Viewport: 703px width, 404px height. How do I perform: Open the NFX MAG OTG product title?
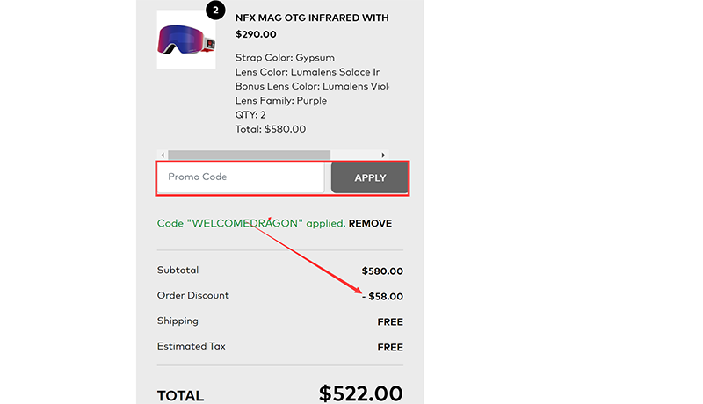312,18
